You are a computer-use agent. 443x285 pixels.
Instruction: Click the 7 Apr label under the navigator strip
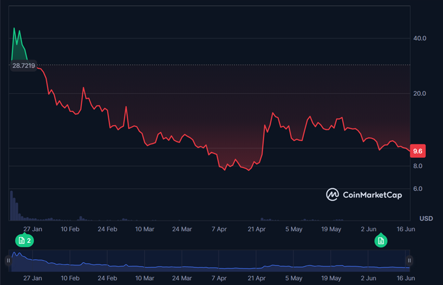[x=219, y=278]
